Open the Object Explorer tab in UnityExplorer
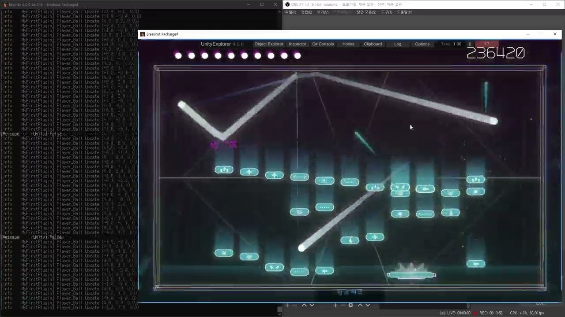The width and height of the screenshot is (565, 317). 269,44
